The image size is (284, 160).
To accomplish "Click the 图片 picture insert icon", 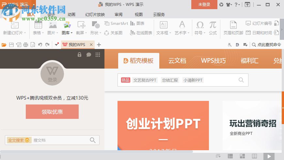I will [x=53, y=25].
